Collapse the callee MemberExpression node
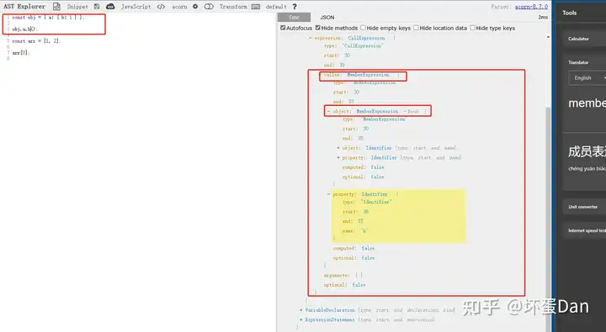This screenshot has width=606, height=332. tap(321, 75)
